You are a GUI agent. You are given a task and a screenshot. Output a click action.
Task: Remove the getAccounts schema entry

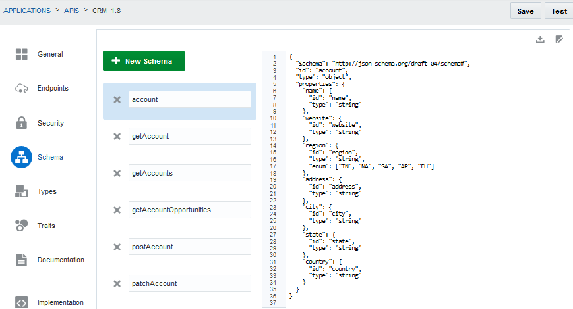coord(117,173)
